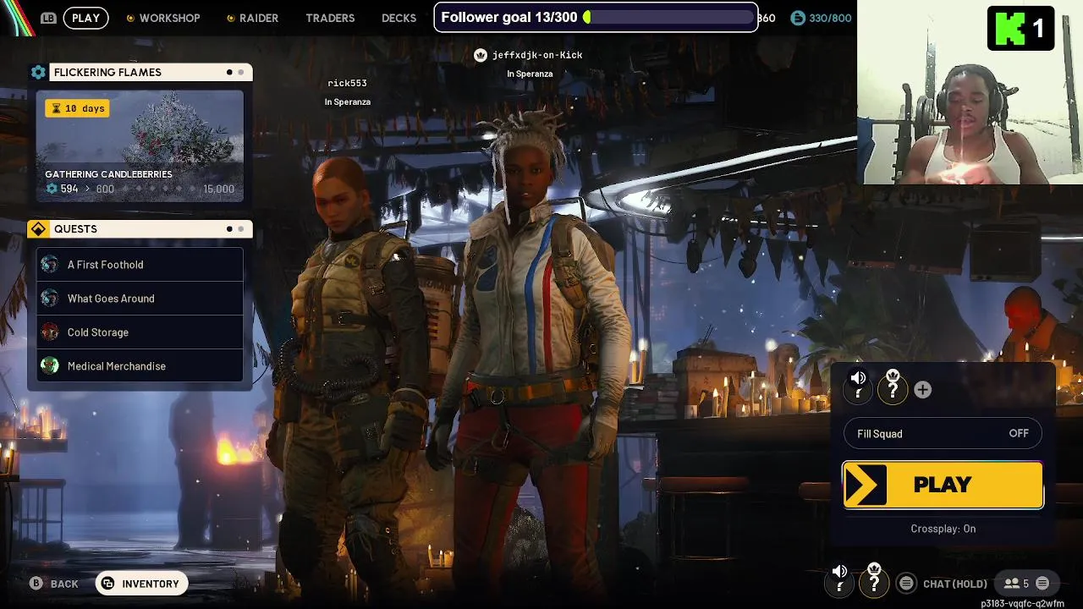Open A First Foothold quest
Image resolution: width=1083 pixels, height=609 pixels.
coord(140,265)
